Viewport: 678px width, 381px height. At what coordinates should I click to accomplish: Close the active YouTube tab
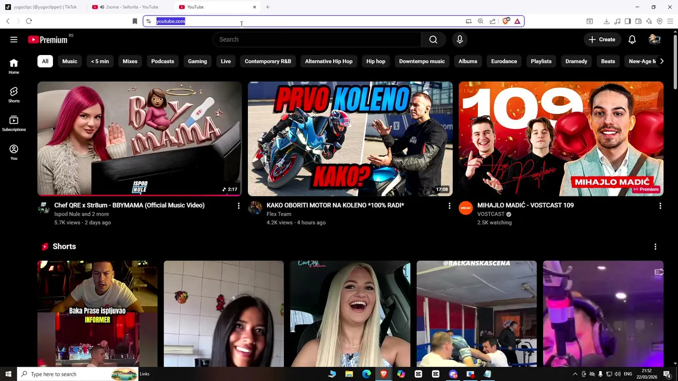(254, 7)
